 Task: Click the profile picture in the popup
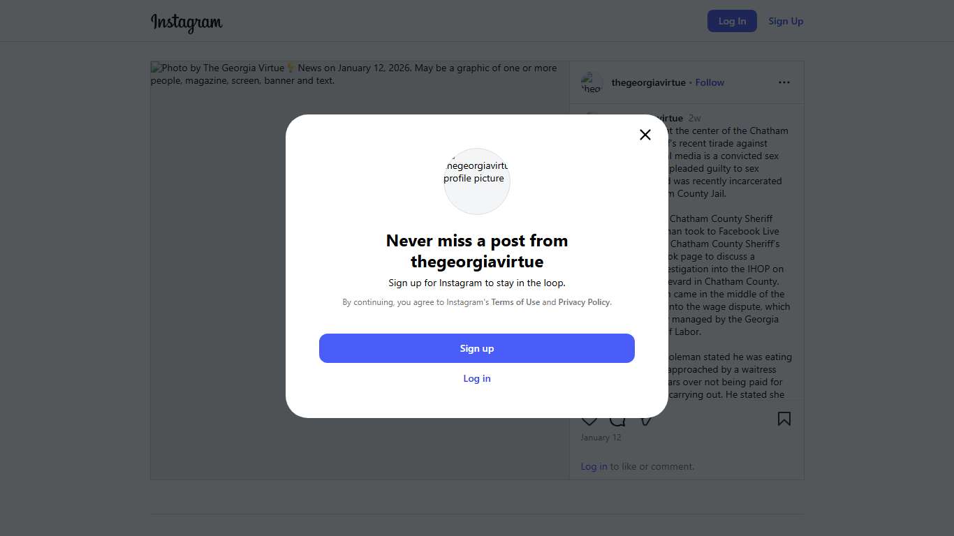[477, 181]
